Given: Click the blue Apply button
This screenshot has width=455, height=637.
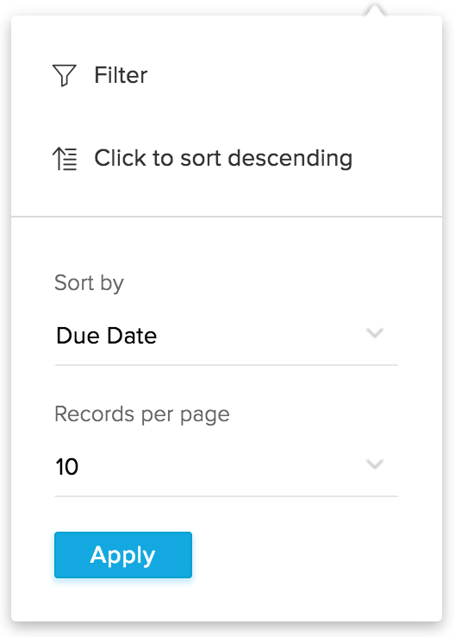Looking at the screenshot, I should tap(123, 555).
